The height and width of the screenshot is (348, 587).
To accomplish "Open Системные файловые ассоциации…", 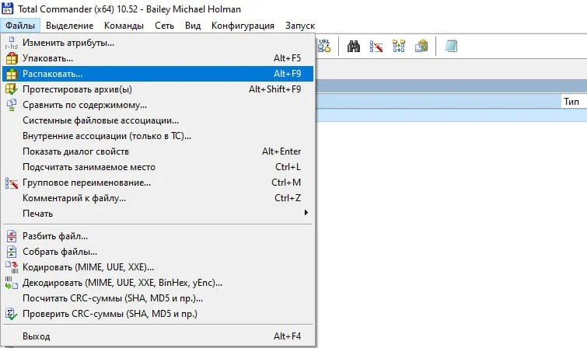I will click(158, 120).
